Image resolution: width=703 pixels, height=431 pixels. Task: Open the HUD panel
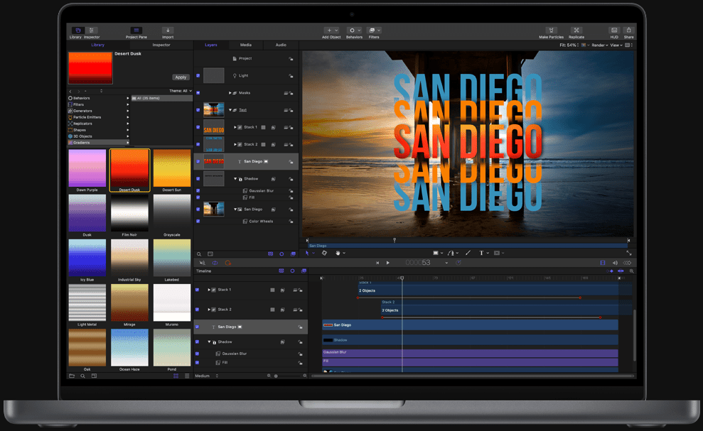[614, 31]
